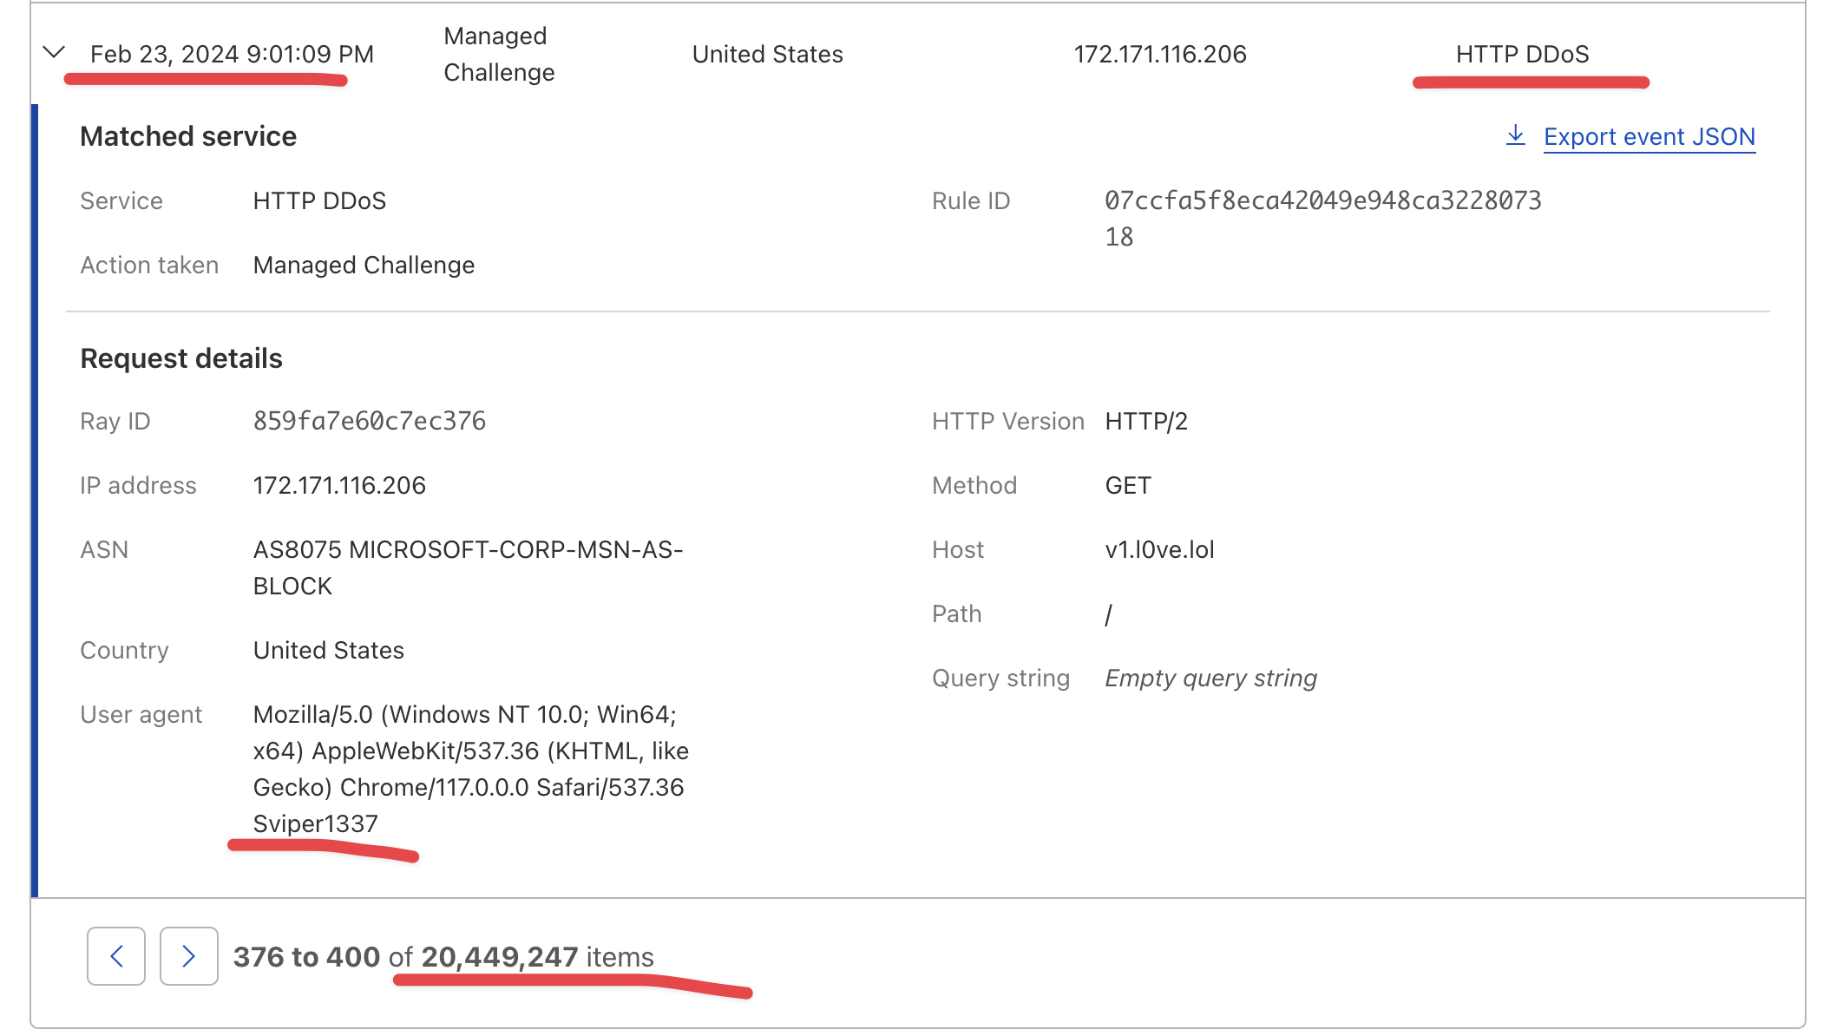
Task: Click the GET method value
Action: (1127, 485)
